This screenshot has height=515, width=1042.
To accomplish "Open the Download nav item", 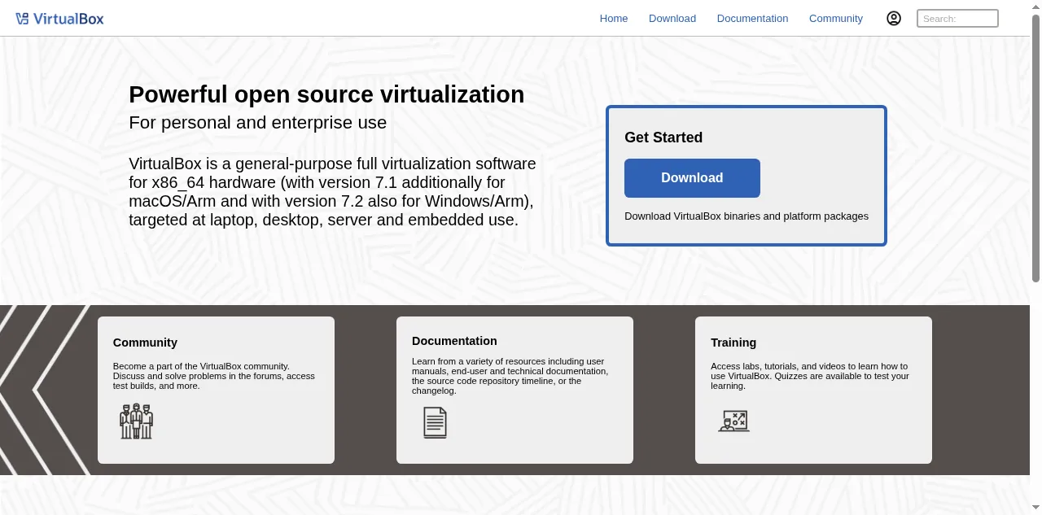I will [672, 18].
